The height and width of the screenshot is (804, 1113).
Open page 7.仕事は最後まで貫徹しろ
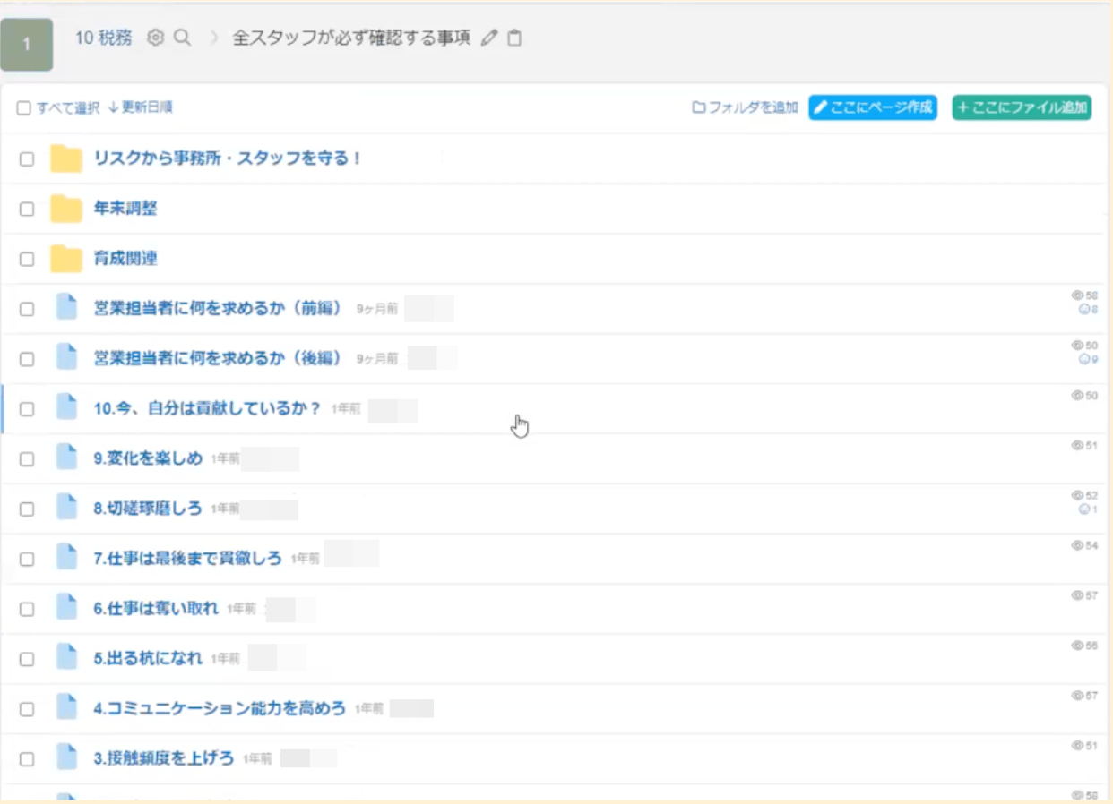[187, 559]
